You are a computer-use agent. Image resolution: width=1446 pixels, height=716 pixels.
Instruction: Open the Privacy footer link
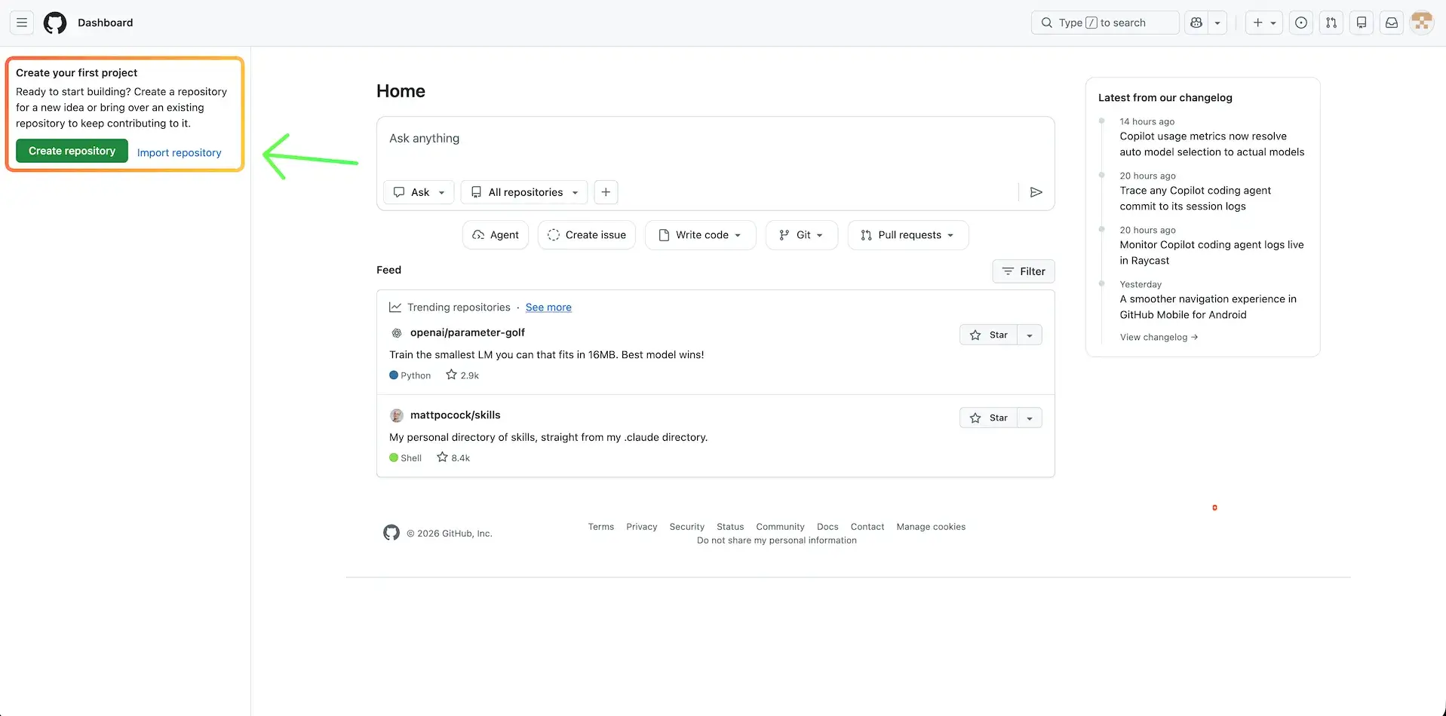coord(642,527)
